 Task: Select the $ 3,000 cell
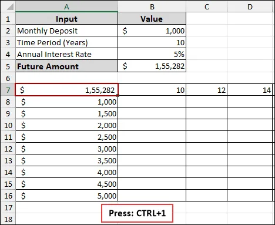coord(66,149)
